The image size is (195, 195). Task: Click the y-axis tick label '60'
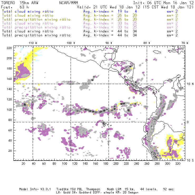[10, 130]
